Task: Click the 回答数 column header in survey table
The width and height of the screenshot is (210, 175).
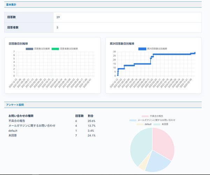Action: click(x=79, y=116)
